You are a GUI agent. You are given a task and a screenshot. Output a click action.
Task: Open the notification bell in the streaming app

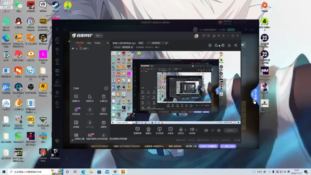[x=229, y=45]
